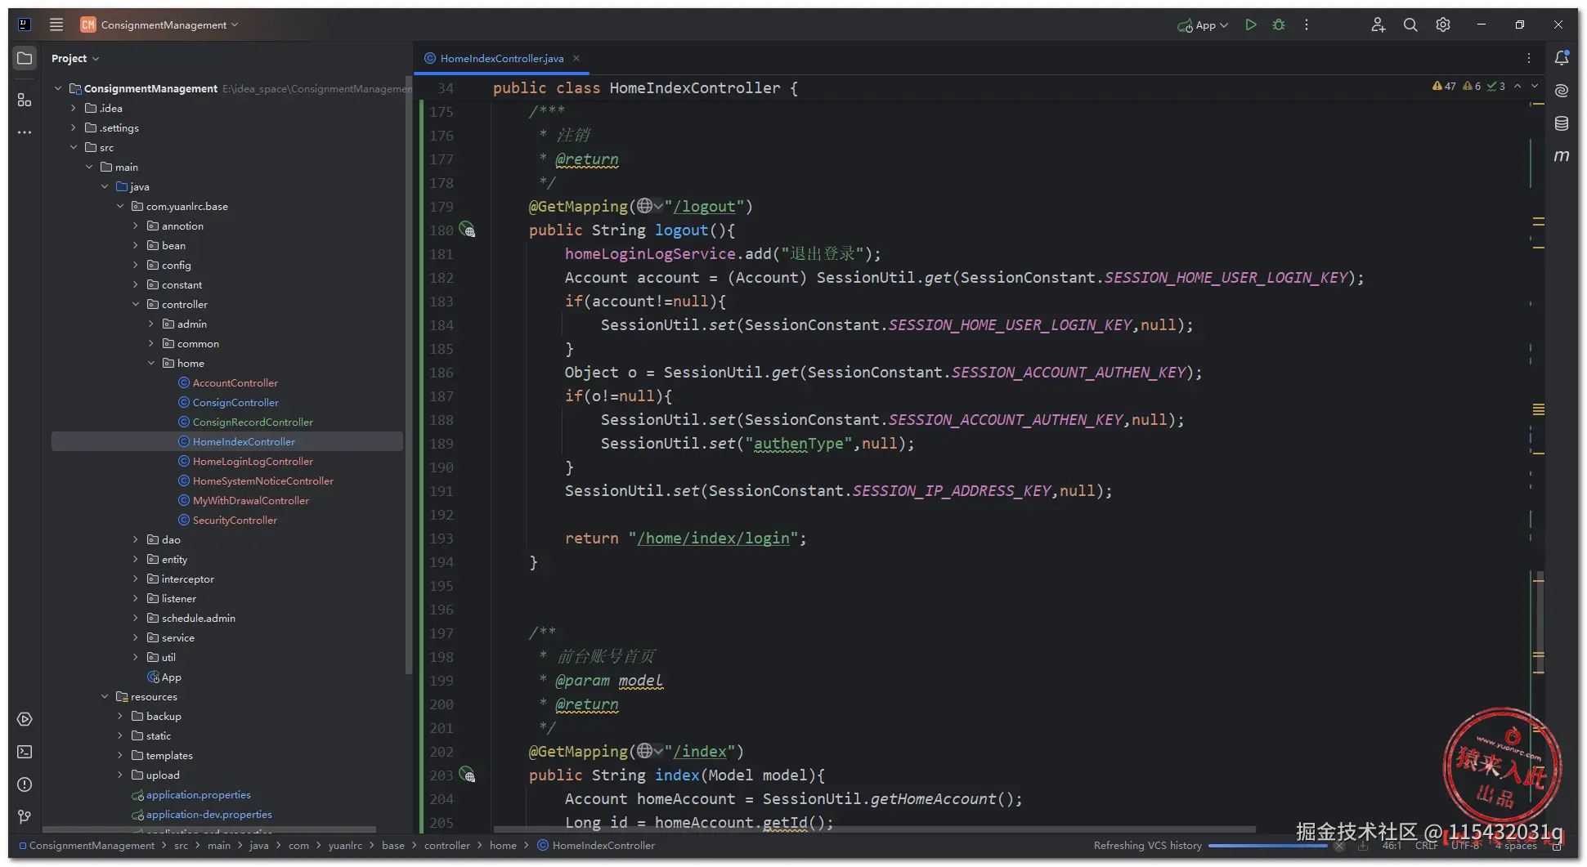Collapse the controller package

(136, 304)
